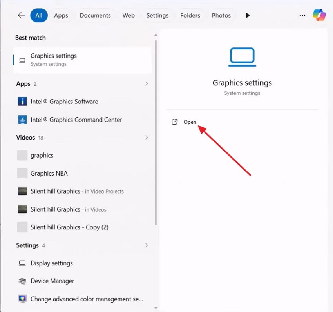Viewport: 333px width, 312px height.
Task: Click thumbnail of Graphics NBA video
Action: pyautogui.click(x=22, y=173)
